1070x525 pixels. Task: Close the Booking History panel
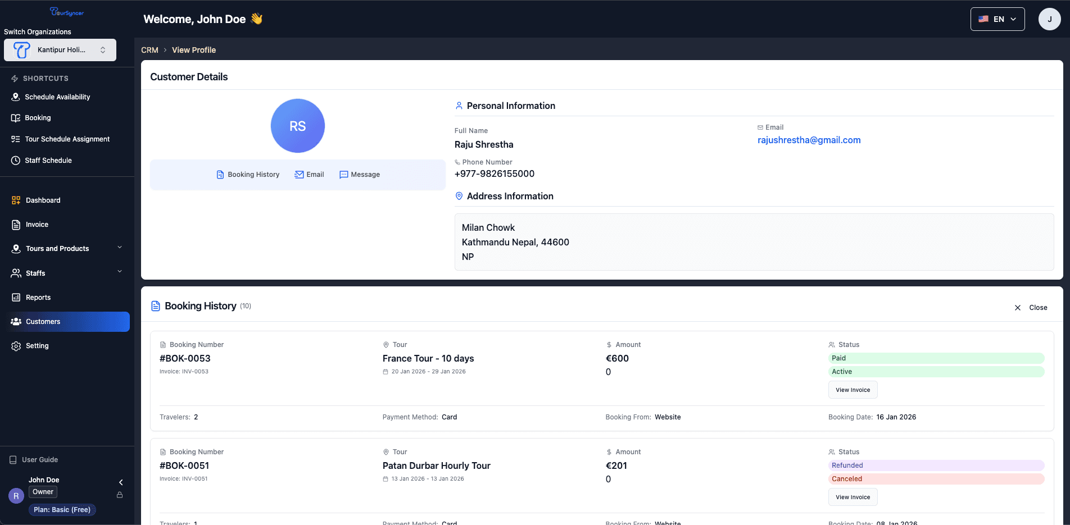click(1031, 308)
